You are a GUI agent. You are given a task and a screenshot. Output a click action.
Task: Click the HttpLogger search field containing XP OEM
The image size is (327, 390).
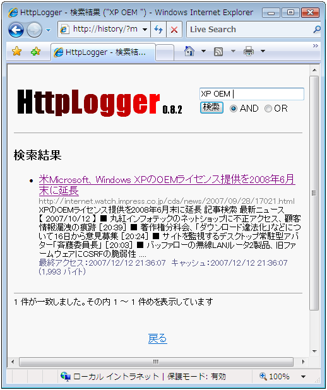pyautogui.click(x=252, y=94)
